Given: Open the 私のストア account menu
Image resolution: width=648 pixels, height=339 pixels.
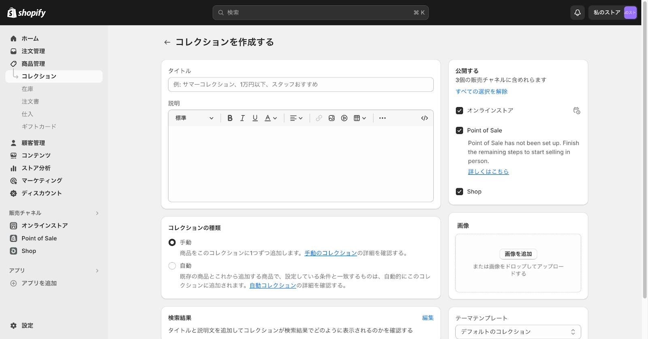Looking at the screenshot, I should [x=613, y=13].
